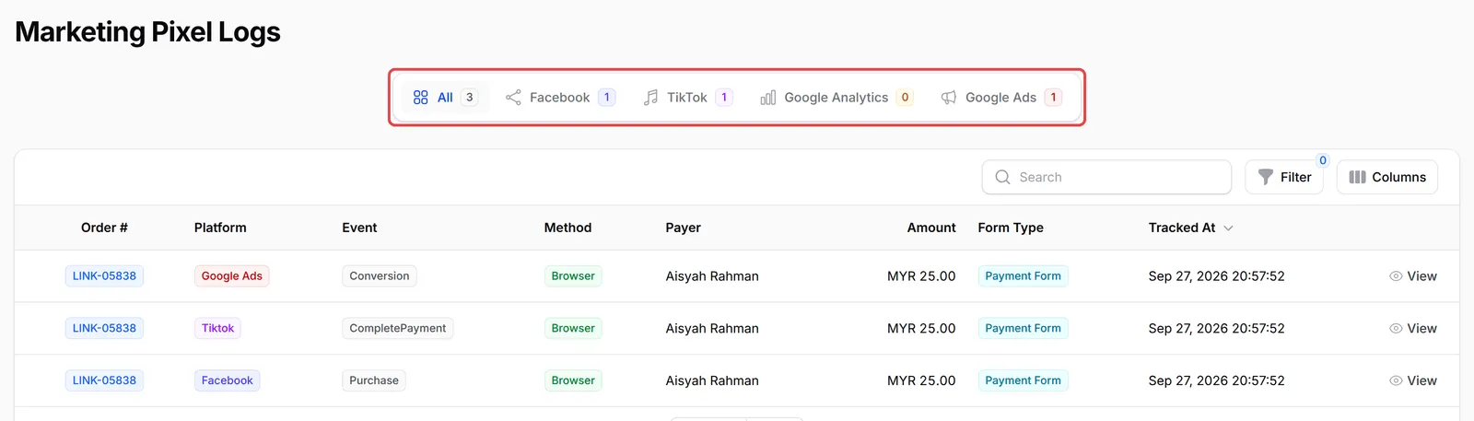View the CompletePayment event log
This screenshot has height=421, width=1474.
click(x=1413, y=329)
